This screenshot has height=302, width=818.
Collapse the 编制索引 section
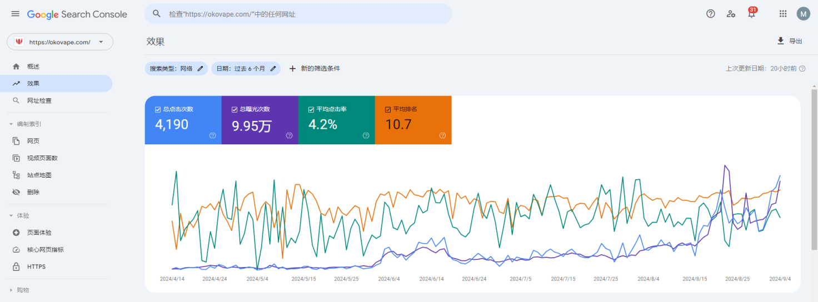point(26,124)
